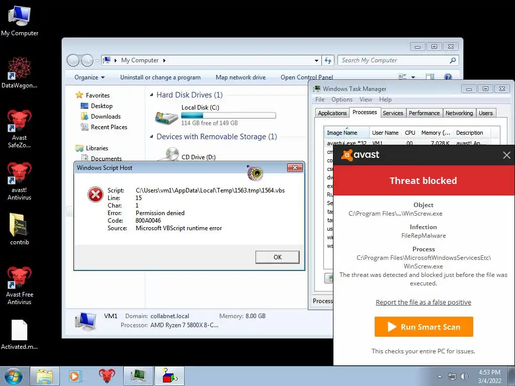Show hidden system tray icons
Screen dimensions: 515x386
(x=440, y=376)
